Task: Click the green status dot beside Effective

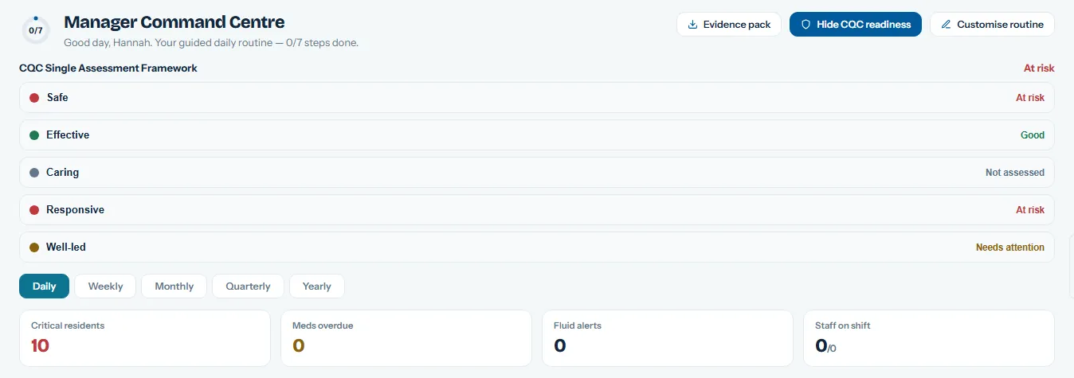Action: 34,135
